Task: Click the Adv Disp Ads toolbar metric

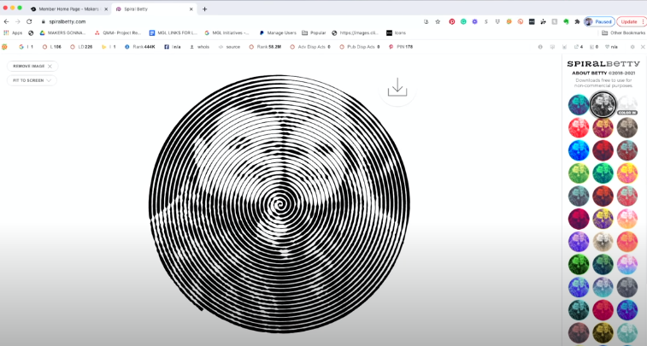Action: point(310,47)
